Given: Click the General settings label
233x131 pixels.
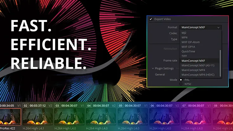Looking at the screenshot, I should (x=160, y=75).
